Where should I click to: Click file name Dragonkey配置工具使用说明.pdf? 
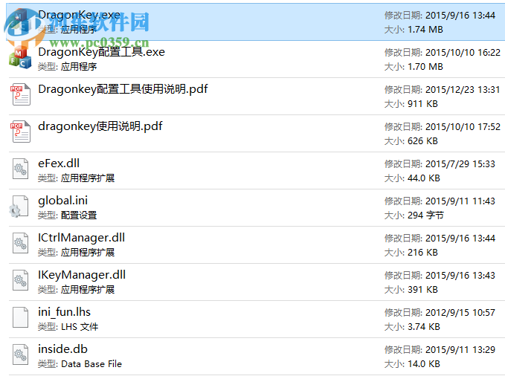(x=123, y=89)
